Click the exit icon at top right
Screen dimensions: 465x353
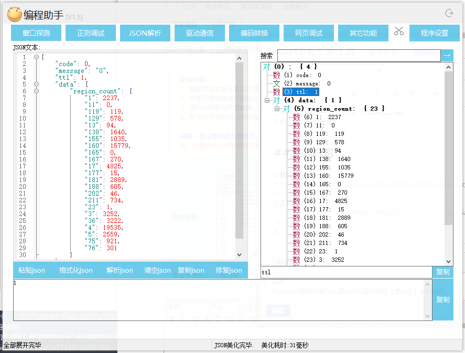[x=449, y=13]
